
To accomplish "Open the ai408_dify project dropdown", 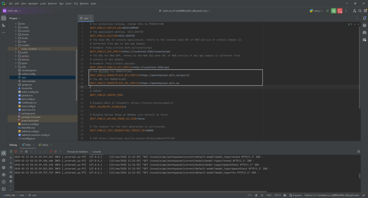I will [12, 11].
